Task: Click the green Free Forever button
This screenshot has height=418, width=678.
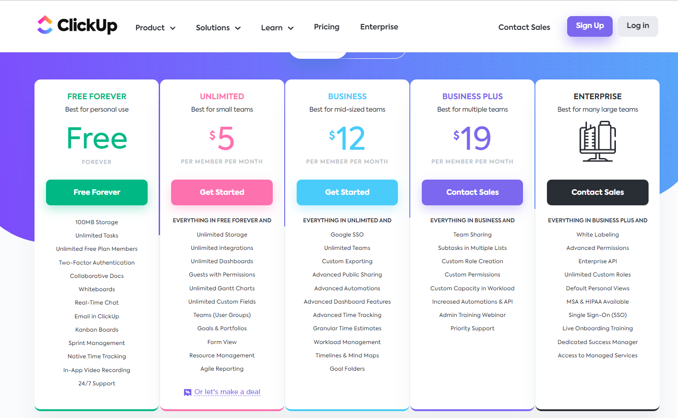Action: click(x=97, y=192)
